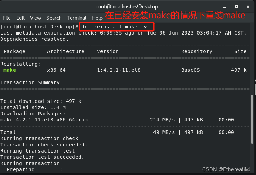Screen dimensions: 256x175
Task: Open the File menu
Action: (7, 18)
